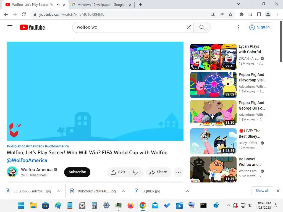The width and height of the screenshot is (283, 212).
Task: Launch Firefox from taskbar
Action: tap(130, 205)
